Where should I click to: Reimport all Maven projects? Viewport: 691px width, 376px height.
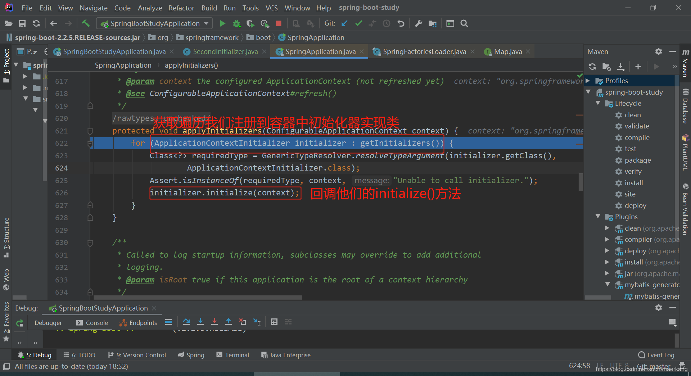click(x=592, y=67)
